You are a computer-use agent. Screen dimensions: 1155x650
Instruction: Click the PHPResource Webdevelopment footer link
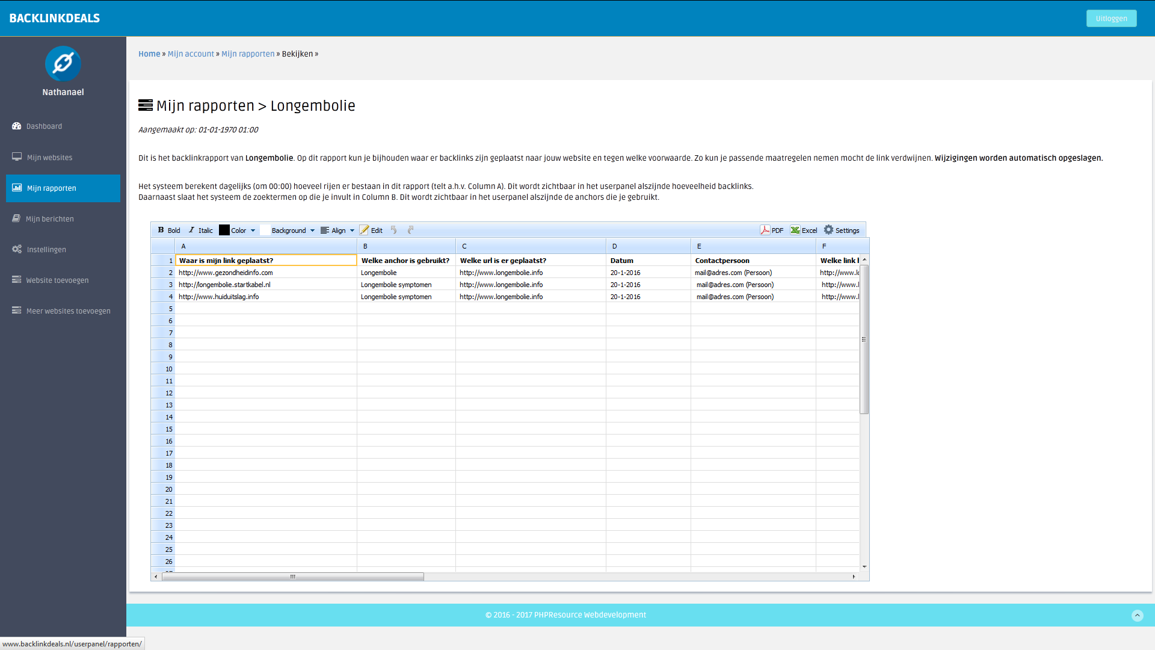pyautogui.click(x=590, y=614)
